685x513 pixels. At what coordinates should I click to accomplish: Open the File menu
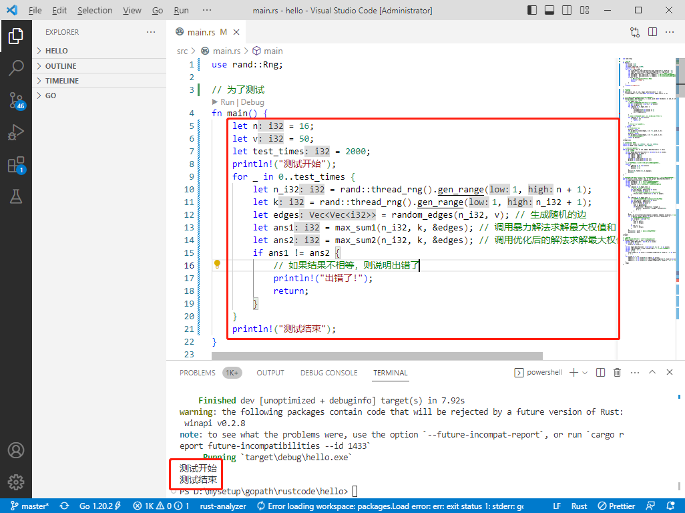pos(35,10)
